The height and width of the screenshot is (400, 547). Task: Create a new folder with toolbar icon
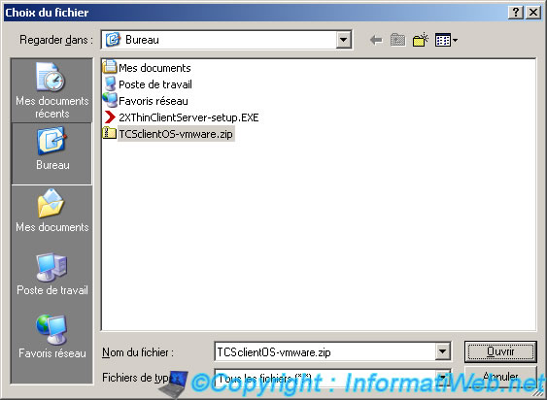pos(420,40)
